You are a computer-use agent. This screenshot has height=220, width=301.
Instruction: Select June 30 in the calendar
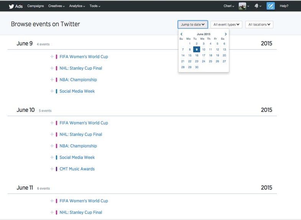tap(197, 67)
